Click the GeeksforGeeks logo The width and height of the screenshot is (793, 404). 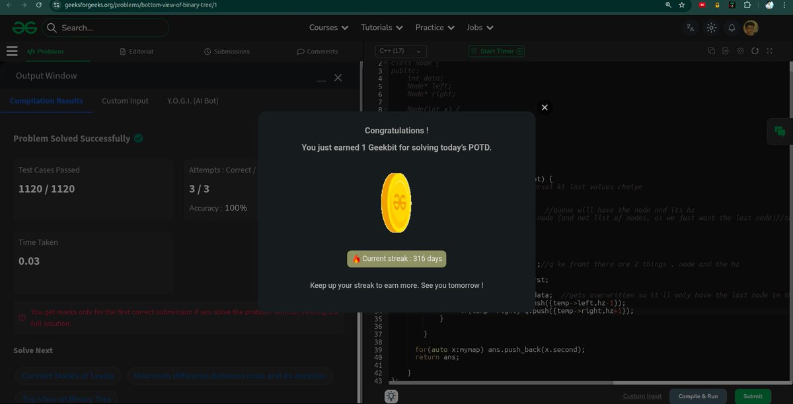pos(23,28)
